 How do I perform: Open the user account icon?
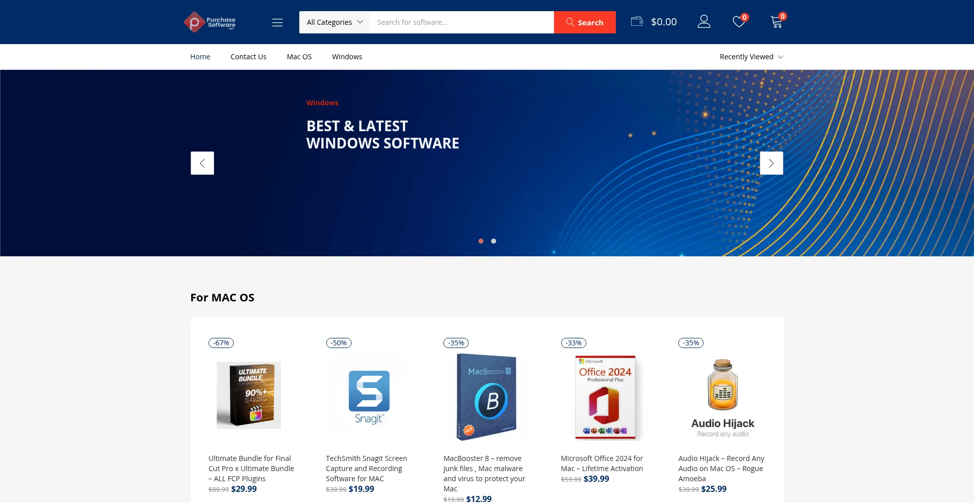[704, 21]
